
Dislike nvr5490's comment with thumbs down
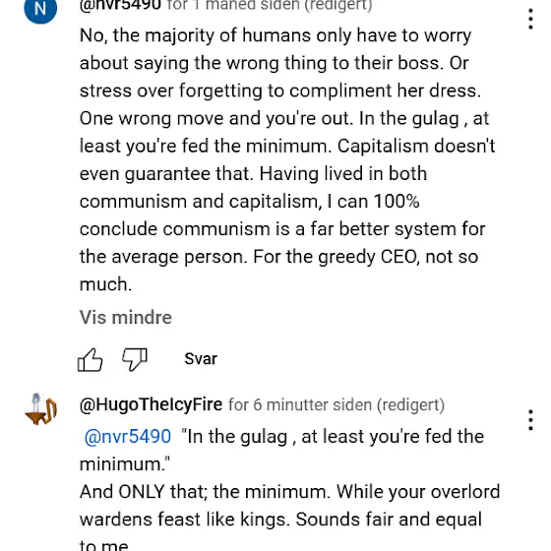(135, 360)
